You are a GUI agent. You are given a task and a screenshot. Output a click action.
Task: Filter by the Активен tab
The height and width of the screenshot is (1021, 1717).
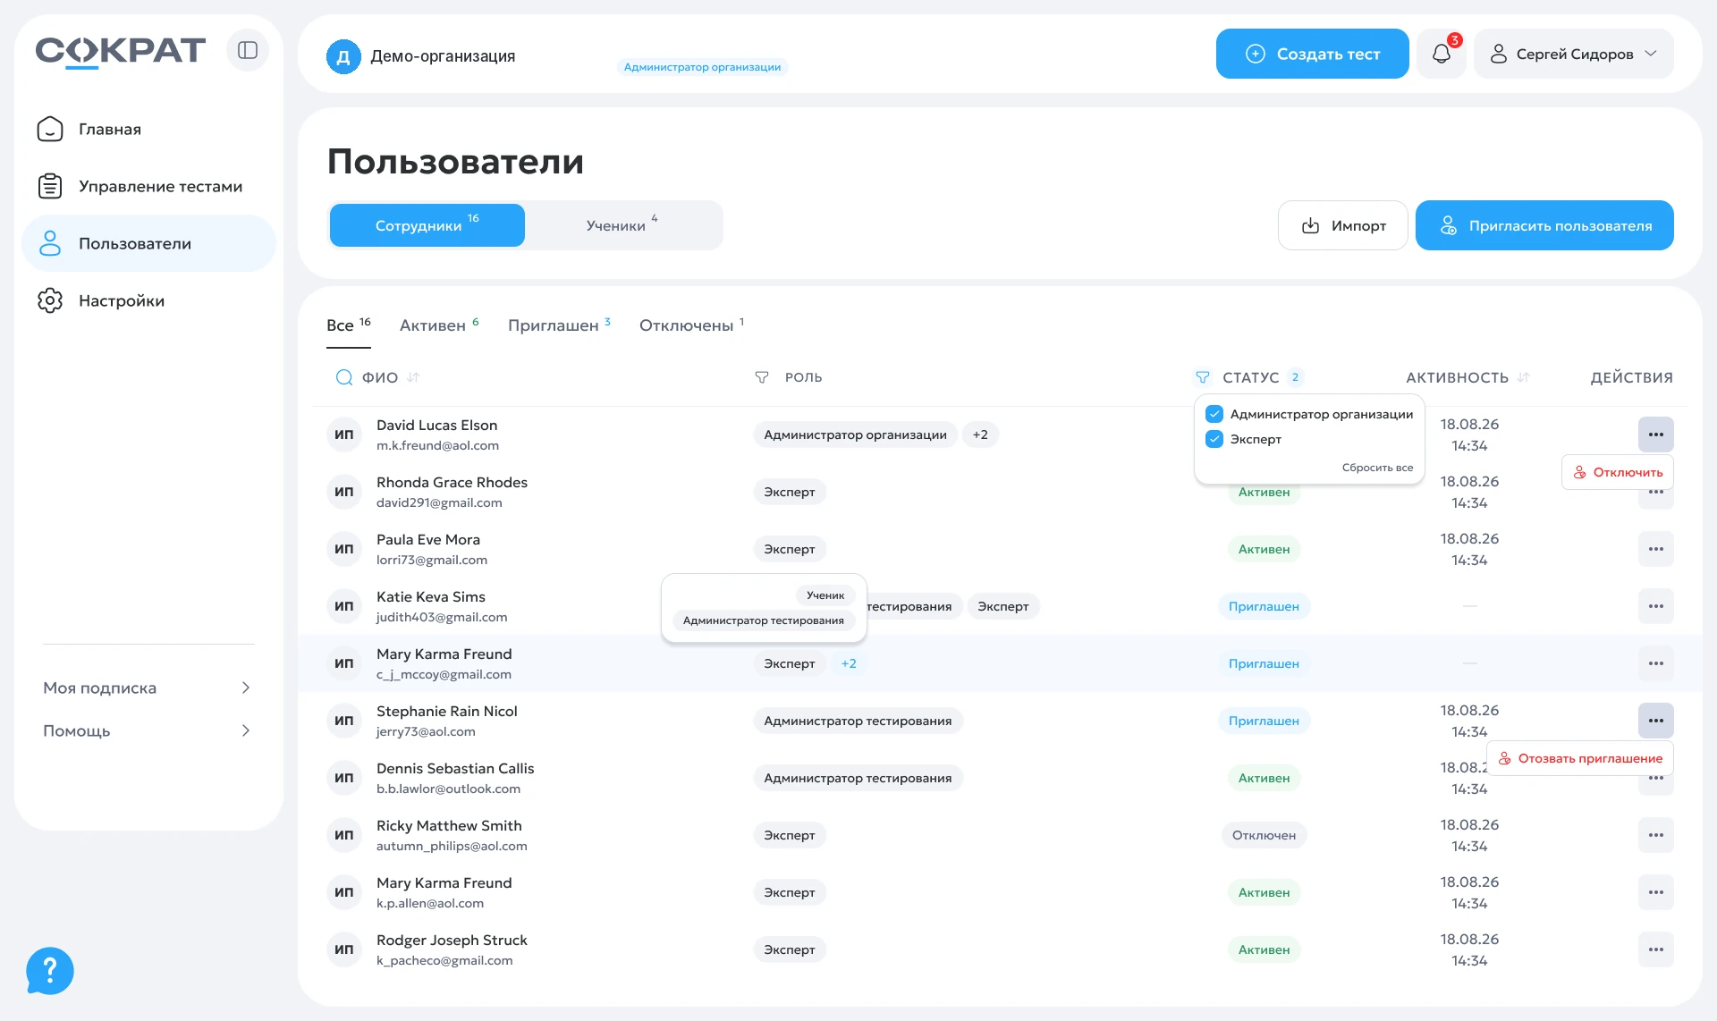(x=439, y=325)
